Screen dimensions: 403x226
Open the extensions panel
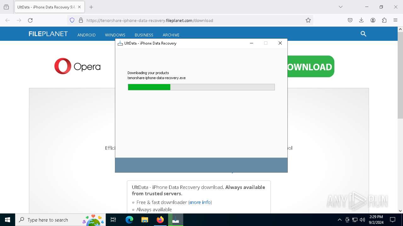click(384, 20)
